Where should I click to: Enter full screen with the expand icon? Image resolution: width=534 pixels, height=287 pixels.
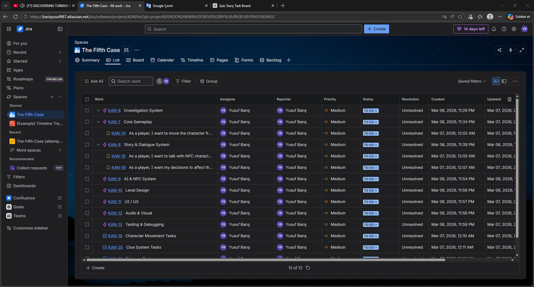522,50
